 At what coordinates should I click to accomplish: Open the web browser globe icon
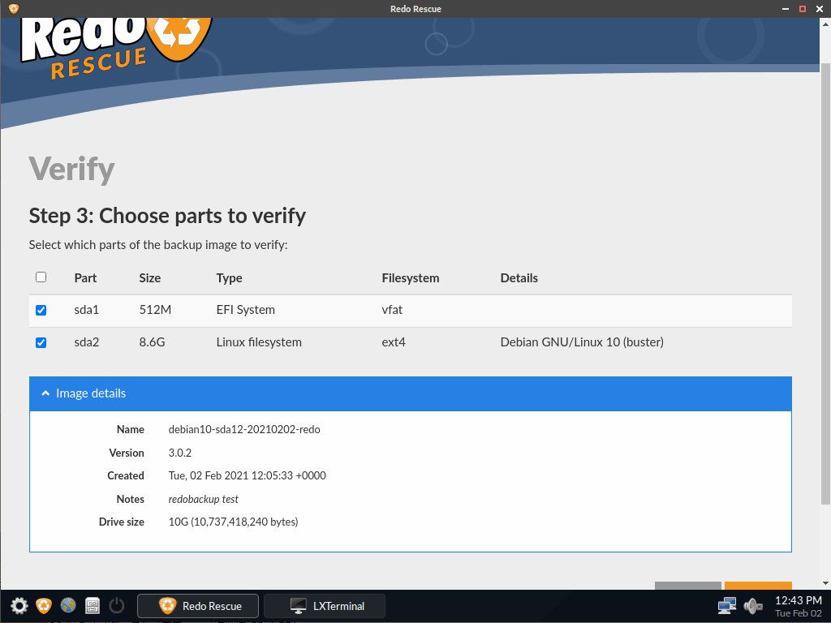[68, 605]
